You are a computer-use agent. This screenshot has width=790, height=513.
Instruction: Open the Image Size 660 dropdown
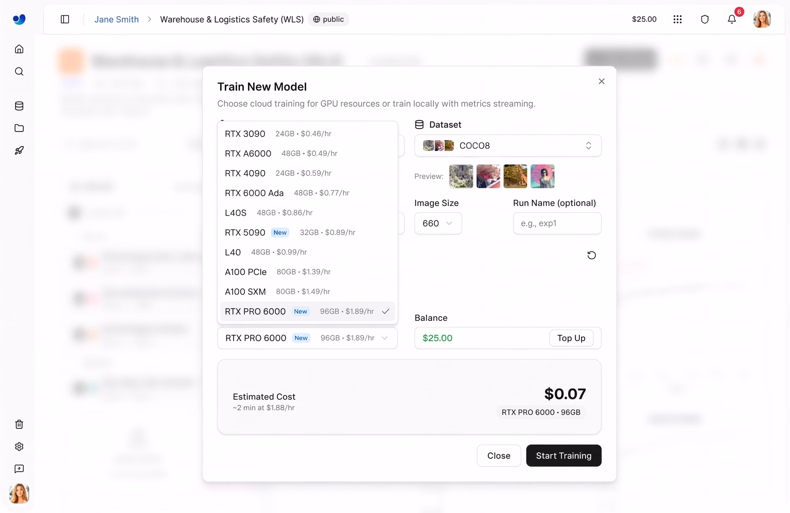438,223
